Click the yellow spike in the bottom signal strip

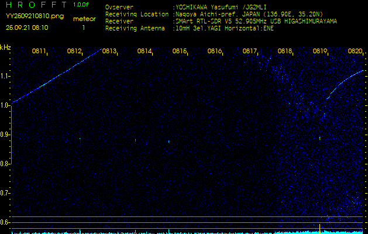[x=319, y=228]
